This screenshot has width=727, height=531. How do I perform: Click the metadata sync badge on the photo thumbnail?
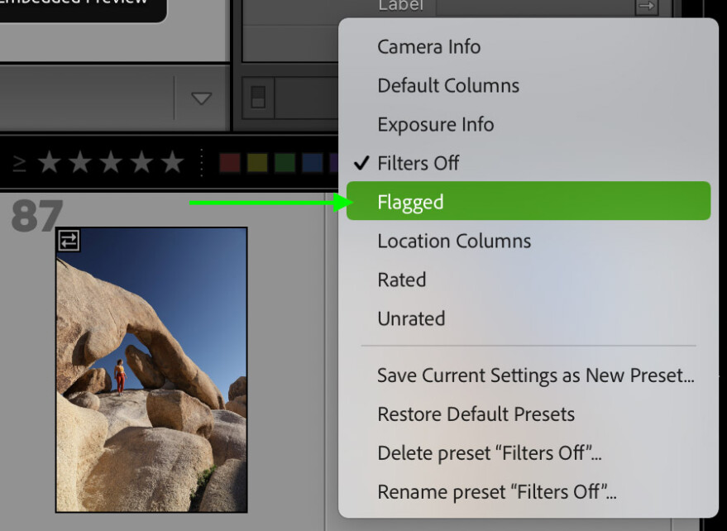point(68,240)
